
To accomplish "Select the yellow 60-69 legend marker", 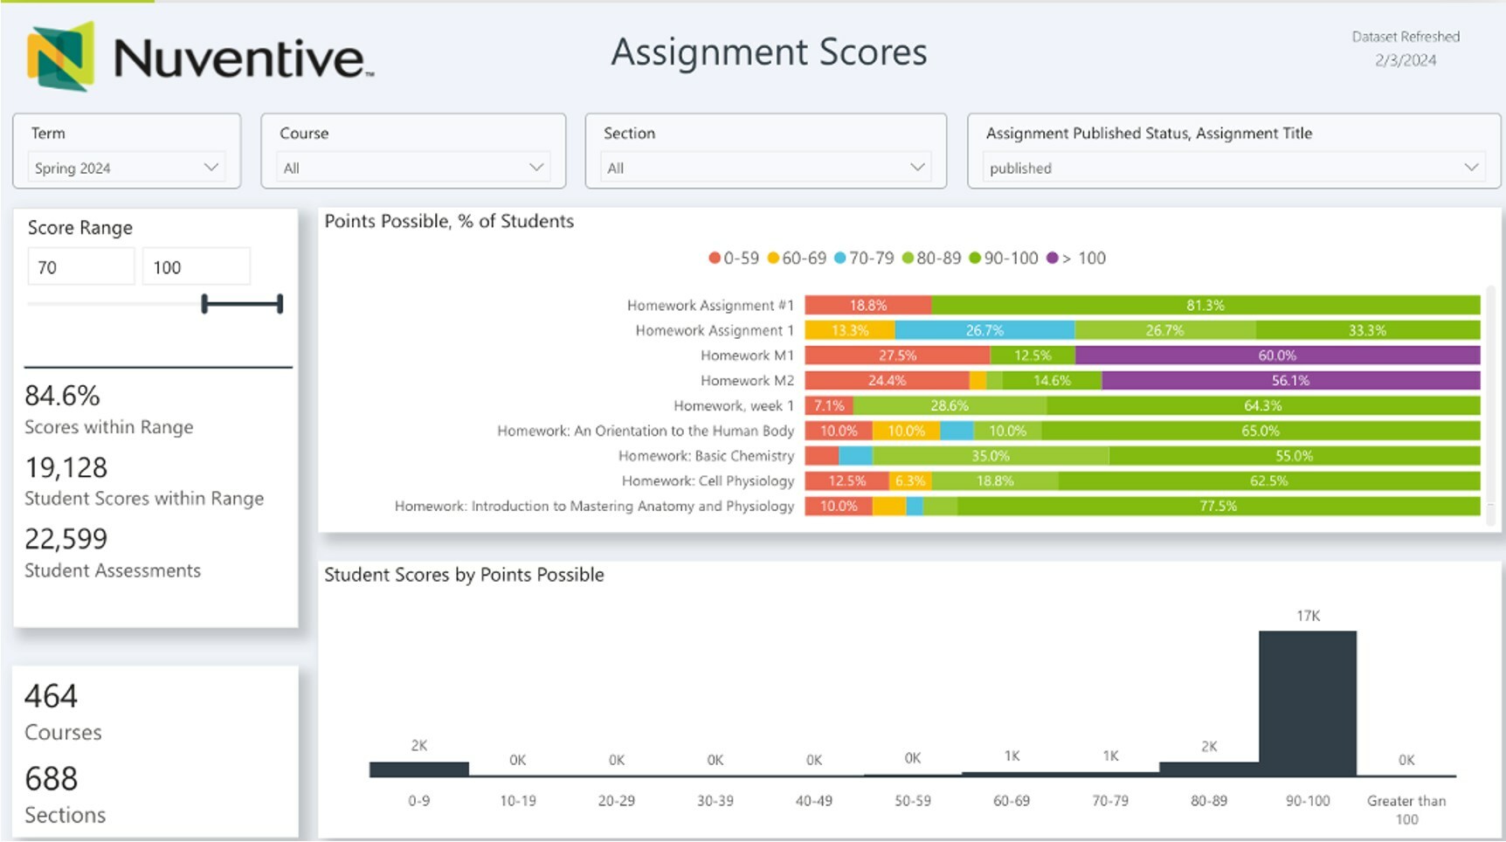I will tap(773, 259).
